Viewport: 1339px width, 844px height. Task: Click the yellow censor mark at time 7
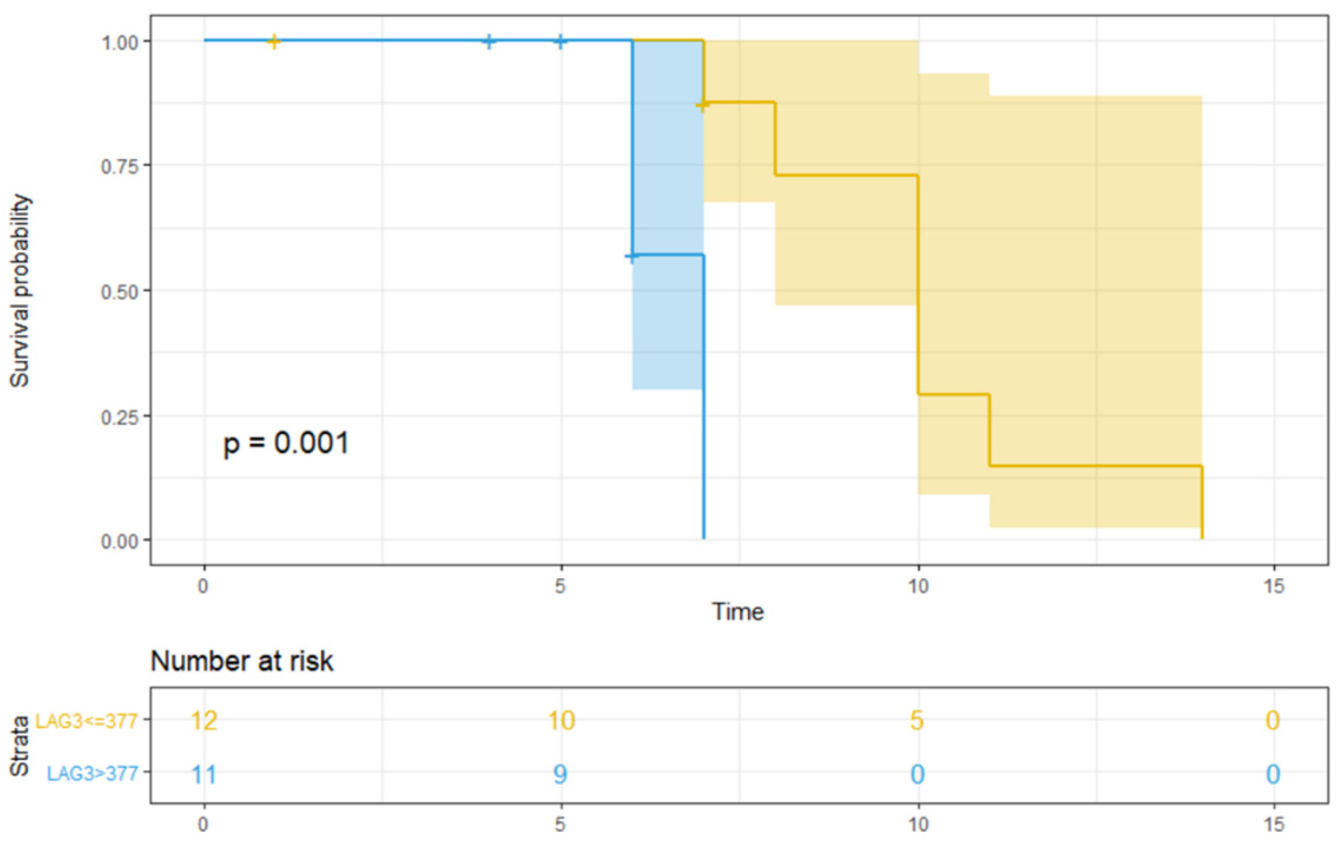pyautogui.click(x=703, y=104)
